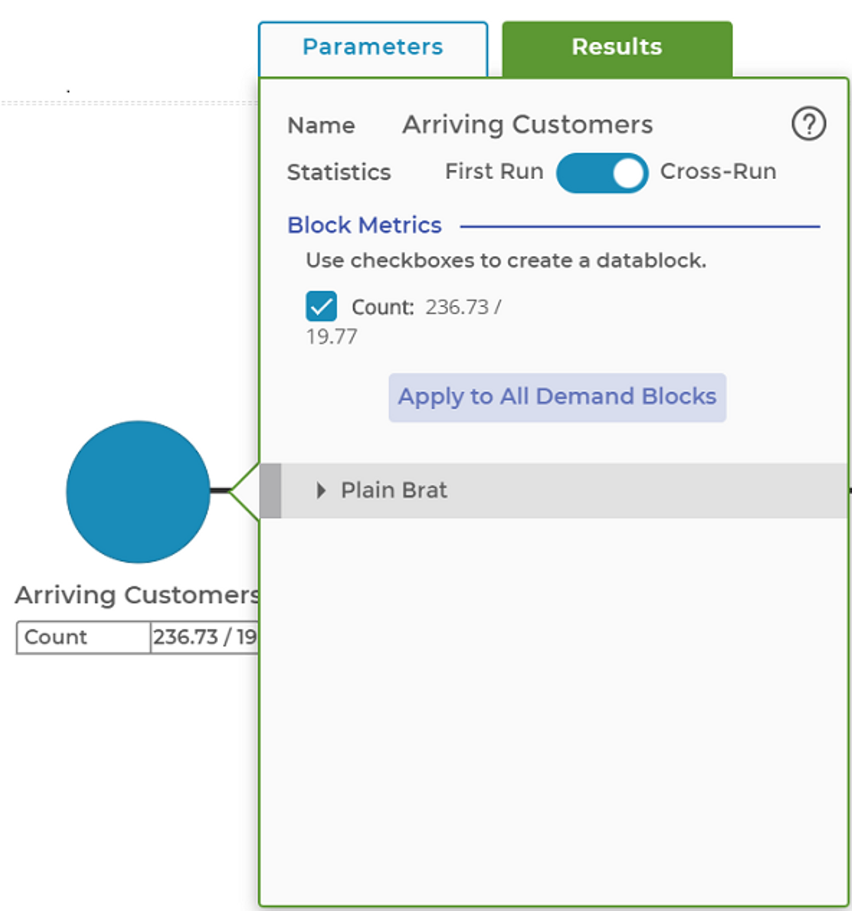Click the gray handle beside Plain Brat
852x911 pixels.
(x=271, y=490)
